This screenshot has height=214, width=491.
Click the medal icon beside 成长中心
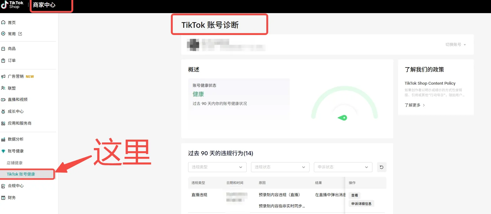3,112
